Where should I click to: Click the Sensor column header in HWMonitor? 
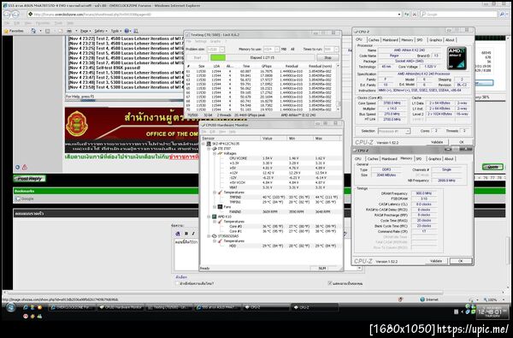231,139
